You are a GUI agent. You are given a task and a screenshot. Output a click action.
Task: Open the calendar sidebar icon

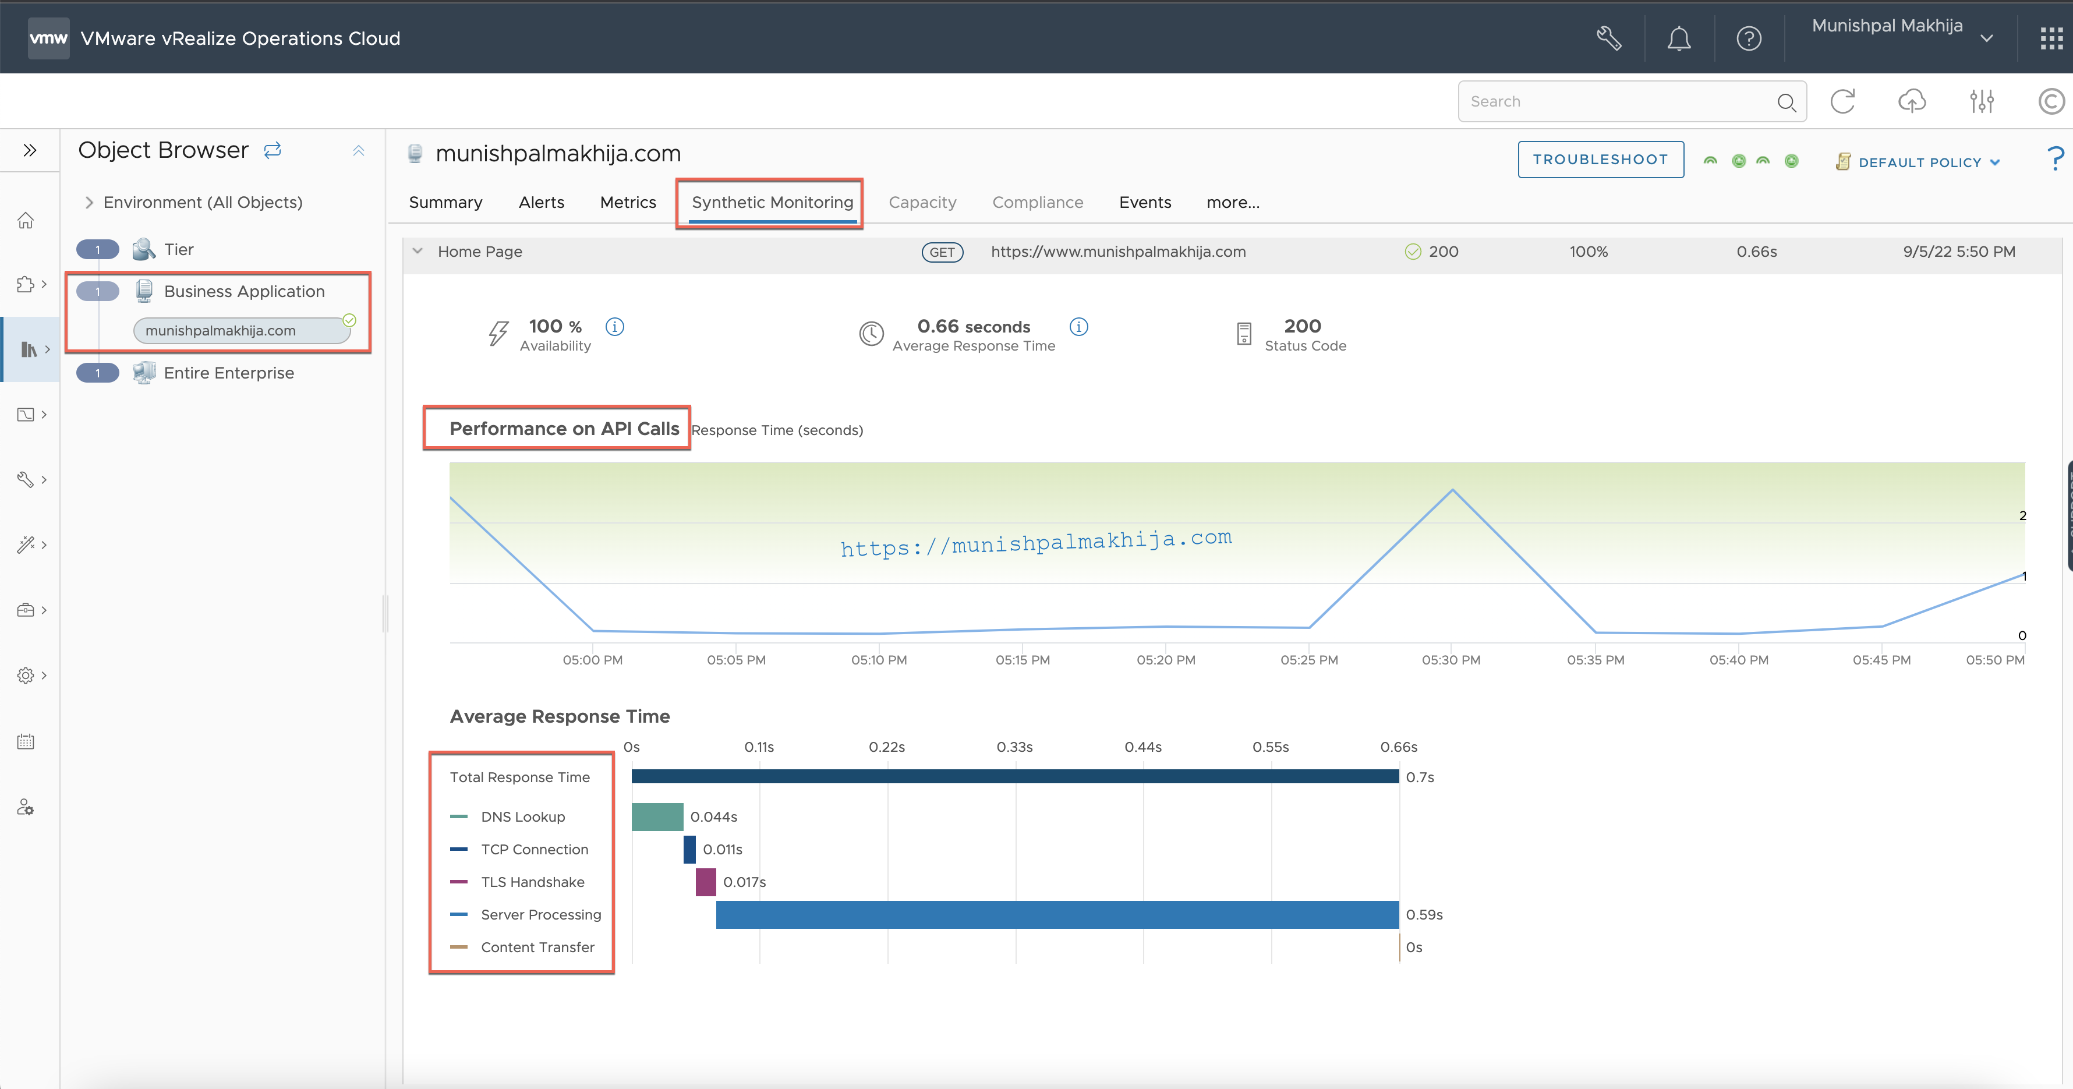(x=26, y=741)
